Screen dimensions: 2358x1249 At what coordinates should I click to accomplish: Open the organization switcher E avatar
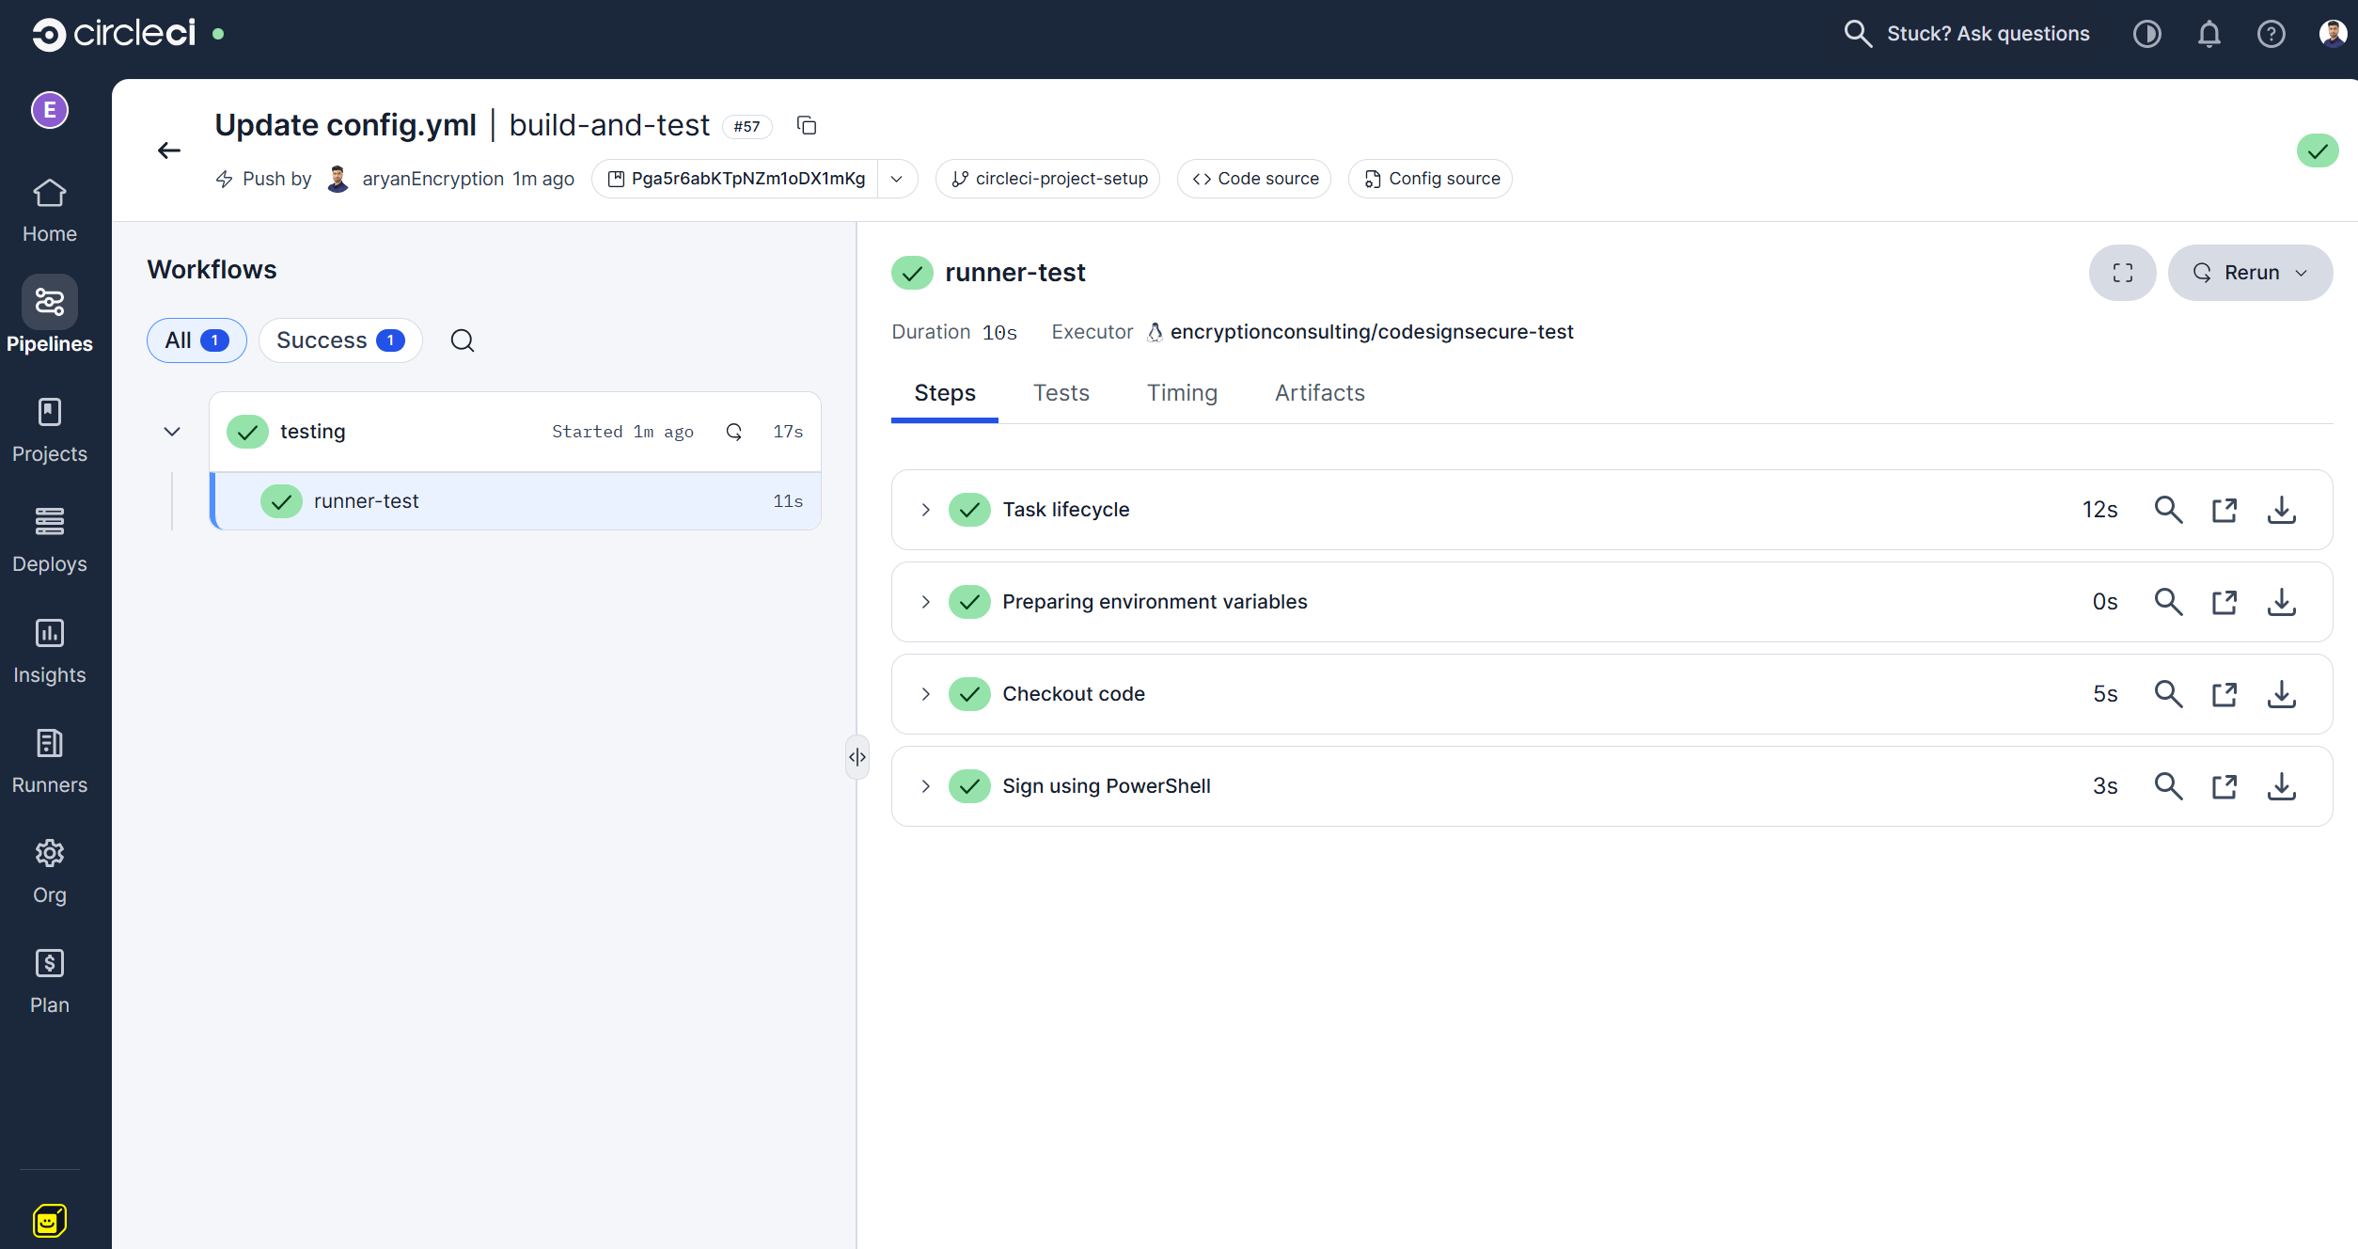[x=50, y=110]
